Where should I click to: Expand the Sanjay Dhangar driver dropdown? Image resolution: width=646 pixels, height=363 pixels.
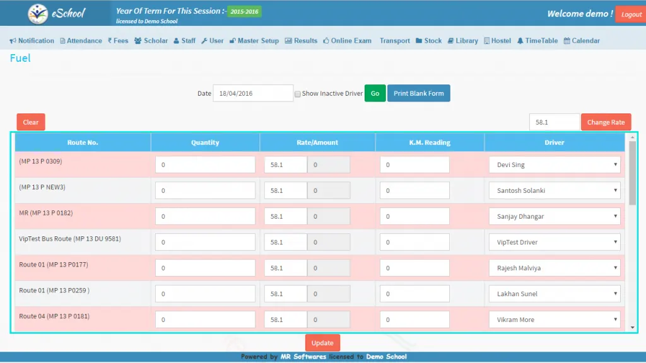554,217
